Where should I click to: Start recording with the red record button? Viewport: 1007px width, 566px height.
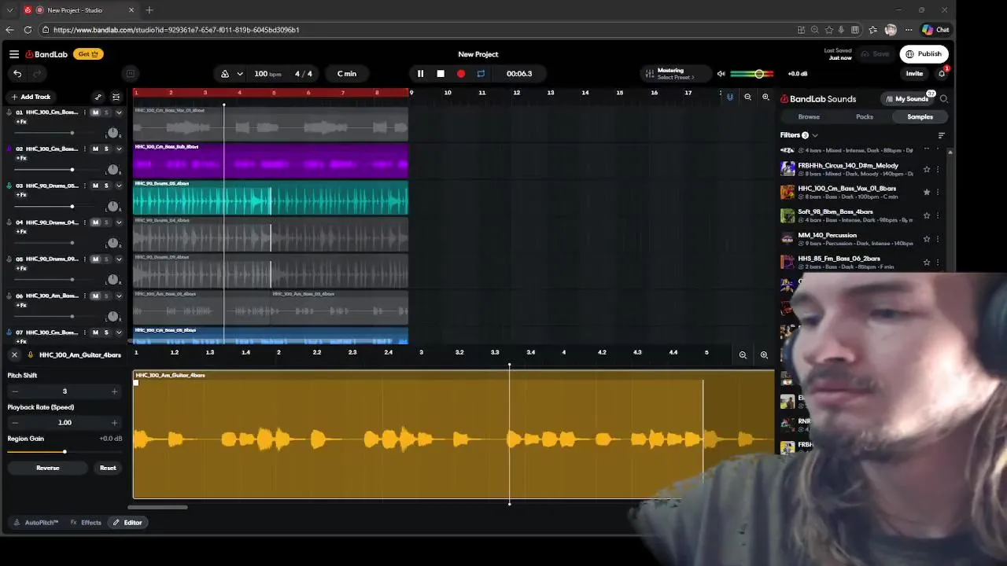click(461, 74)
